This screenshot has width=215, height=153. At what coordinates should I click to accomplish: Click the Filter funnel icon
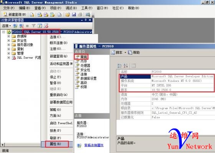pos(33,26)
